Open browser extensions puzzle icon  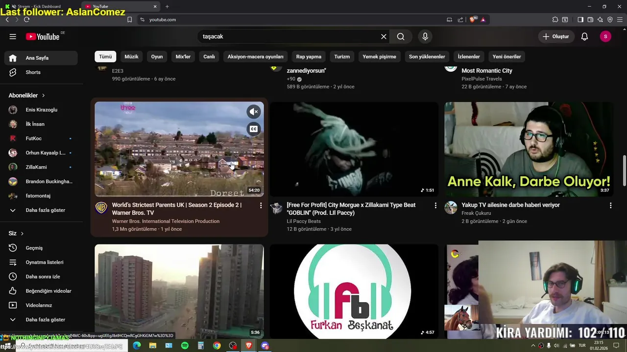[x=555, y=20]
